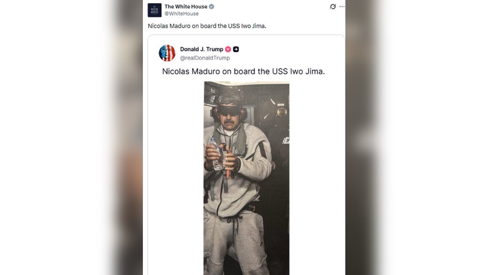489x275 pixels.
Task: Click the Grok explain-post icon
Action: pyautogui.click(x=333, y=6)
